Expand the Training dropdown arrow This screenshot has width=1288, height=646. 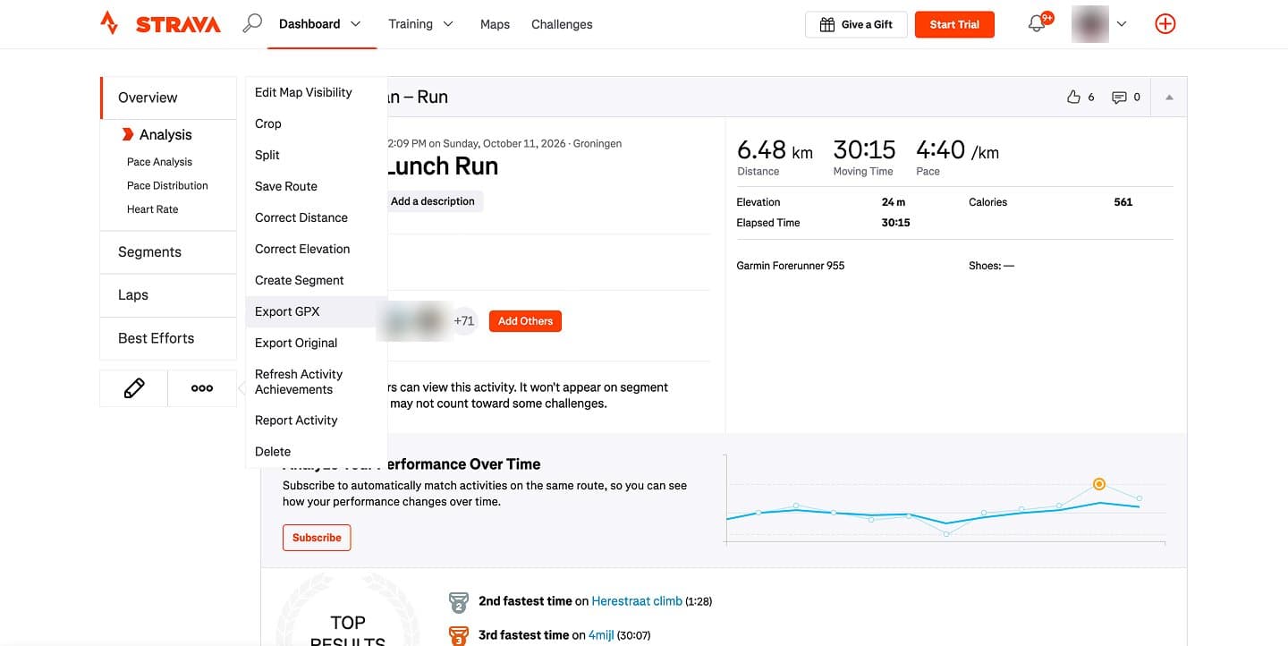(448, 24)
